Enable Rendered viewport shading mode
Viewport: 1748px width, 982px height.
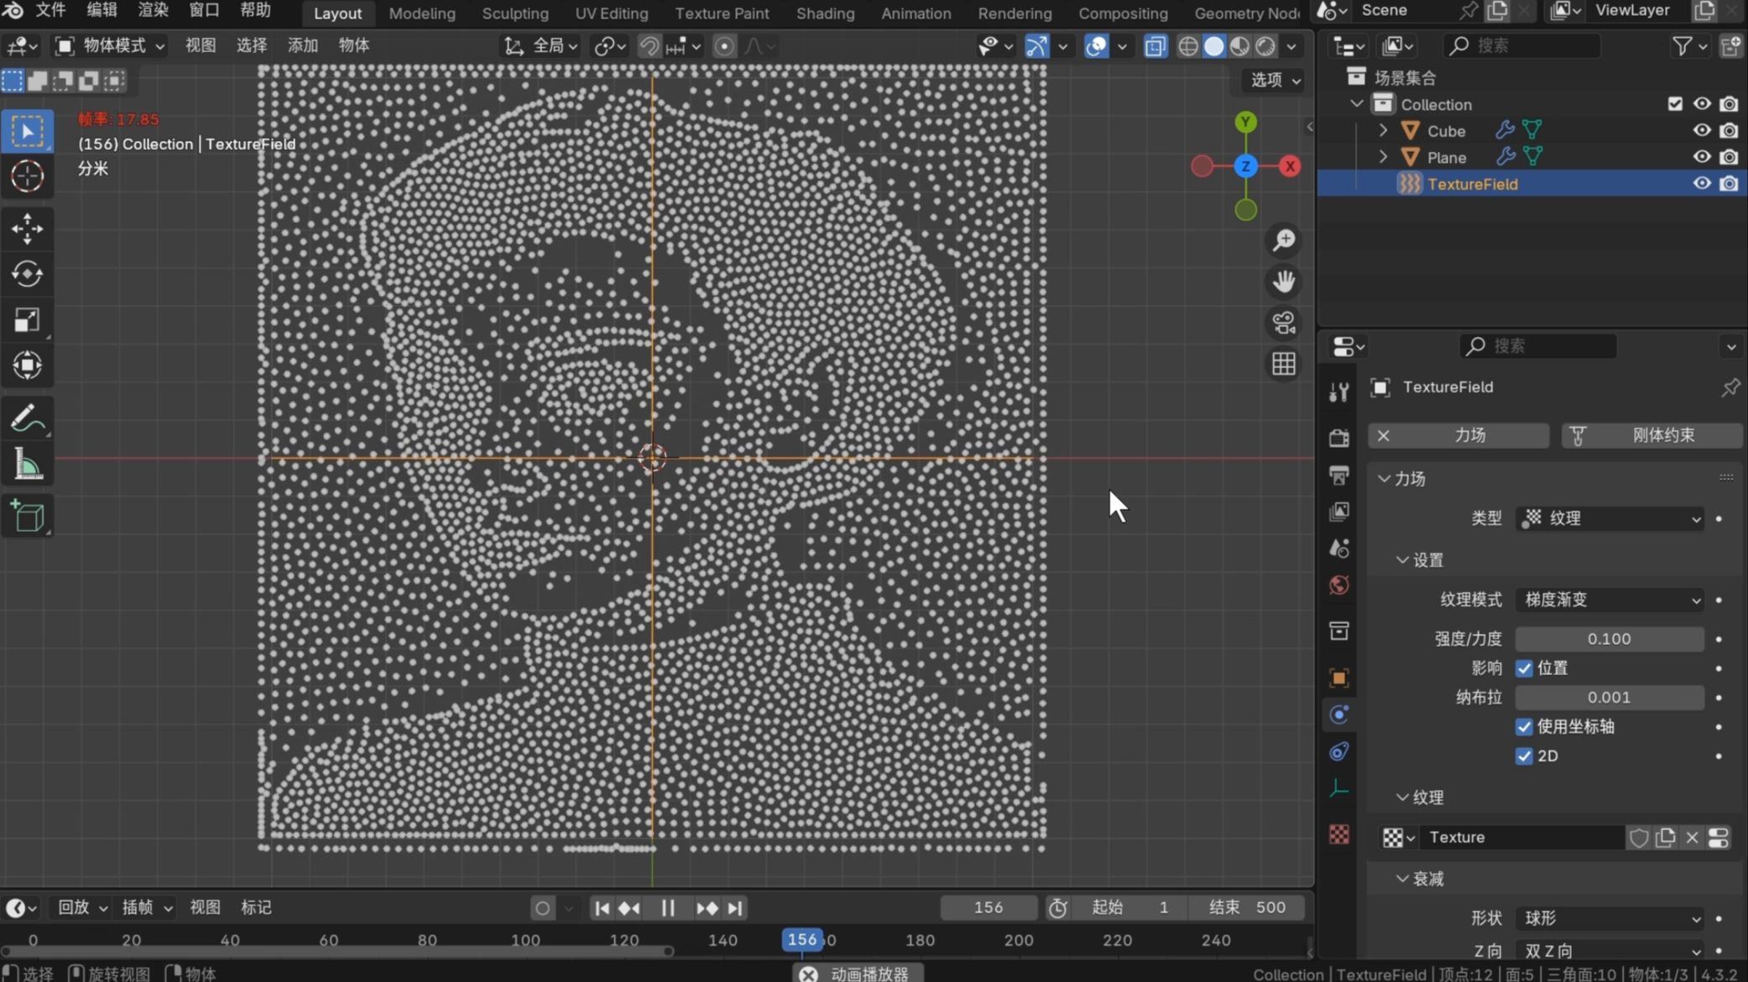[x=1265, y=46]
